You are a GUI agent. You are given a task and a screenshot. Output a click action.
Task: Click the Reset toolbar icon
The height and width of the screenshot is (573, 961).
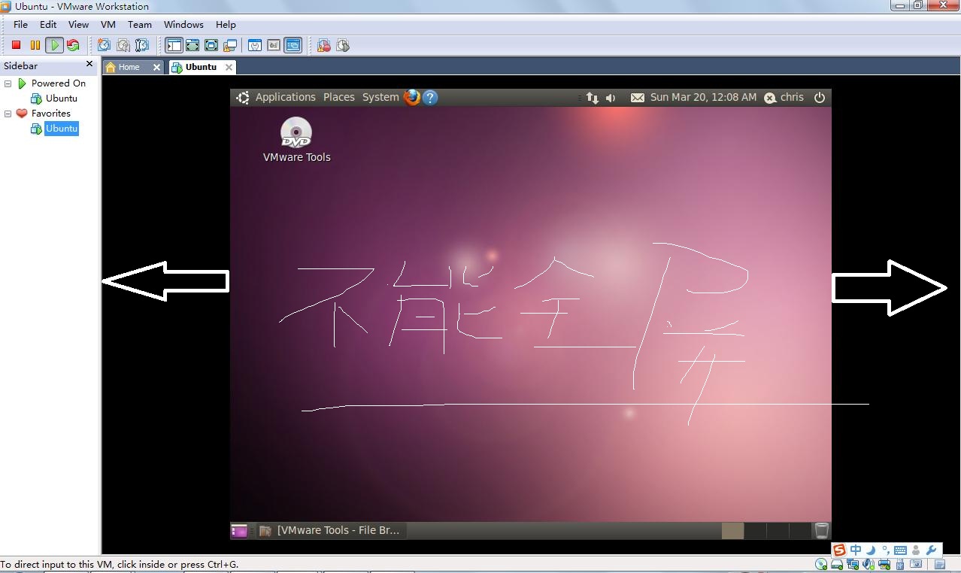(72, 45)
